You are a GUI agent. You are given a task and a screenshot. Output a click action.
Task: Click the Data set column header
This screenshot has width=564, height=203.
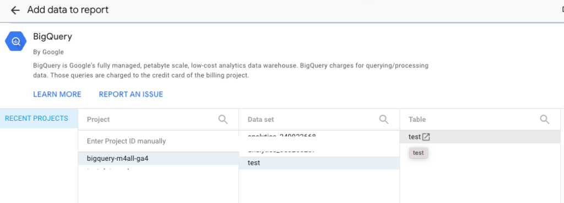[261, 120]
